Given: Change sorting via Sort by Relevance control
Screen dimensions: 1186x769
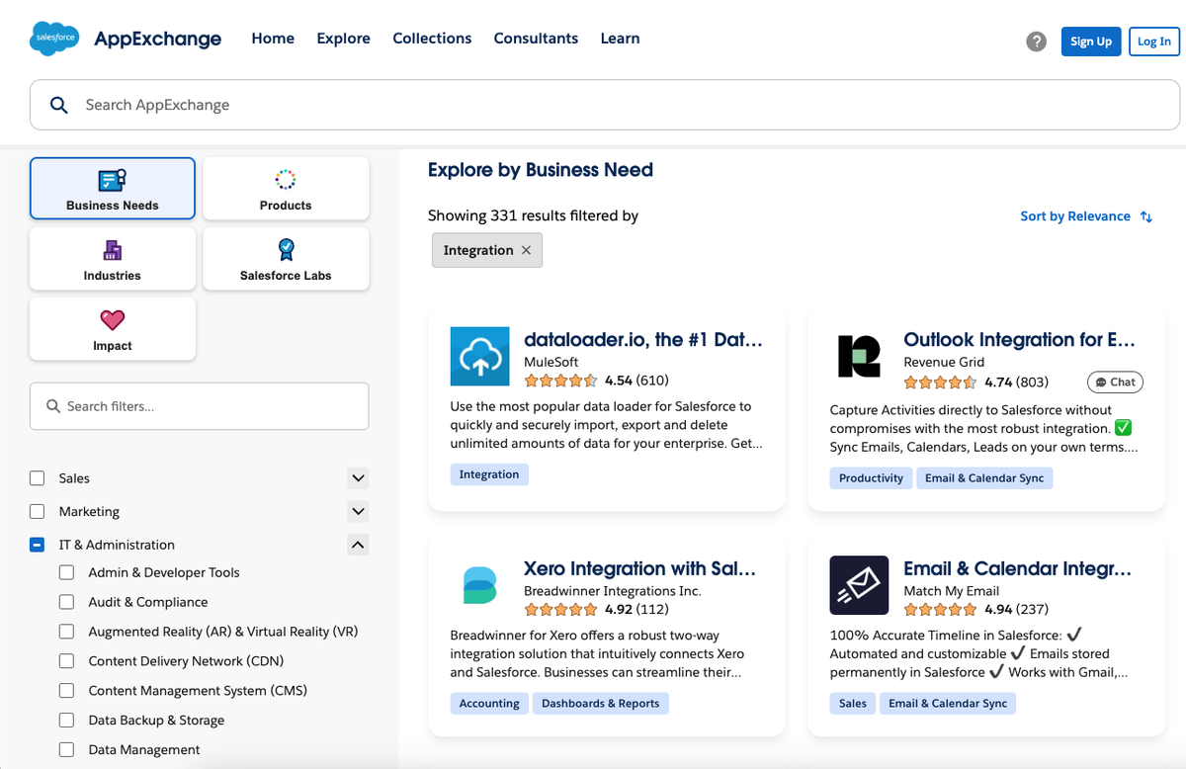Looking at the screenshot, I should (1076, 216).
